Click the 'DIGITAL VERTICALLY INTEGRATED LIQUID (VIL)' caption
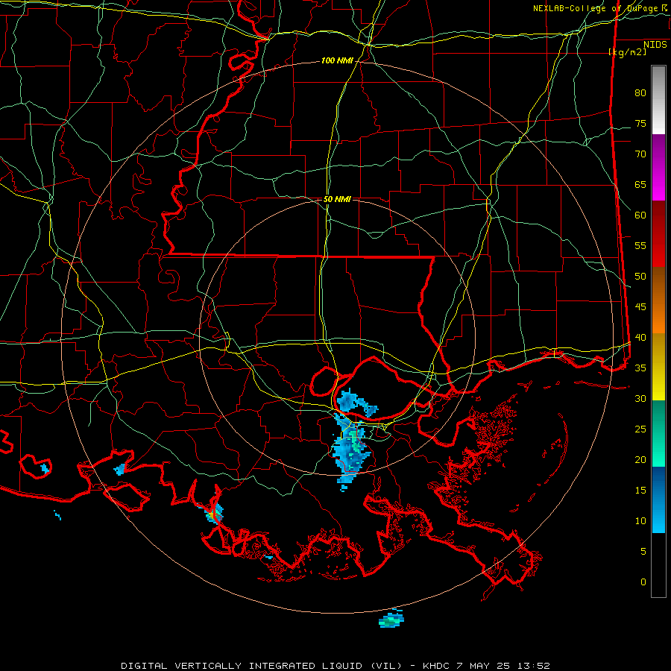This screenshot has height=671, width=671. click(261, 666)
